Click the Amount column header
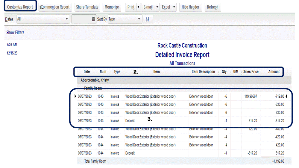 (x=274, y=72)
